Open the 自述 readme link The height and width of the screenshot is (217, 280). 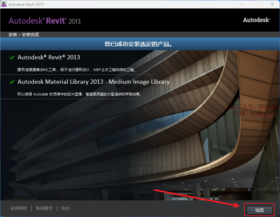tap(65, 208)
